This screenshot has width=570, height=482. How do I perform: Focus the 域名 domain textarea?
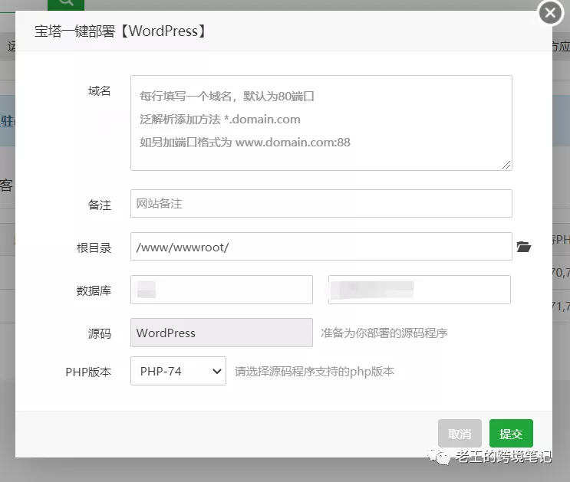[x=321, y=122]
